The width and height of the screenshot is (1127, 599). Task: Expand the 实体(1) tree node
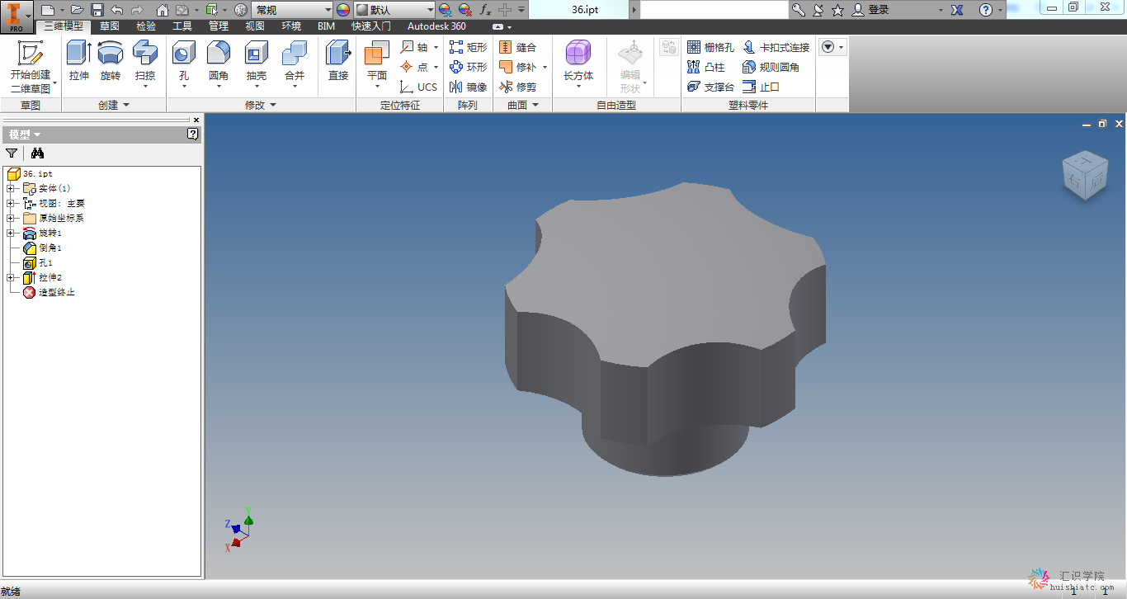tap(10, 188)
